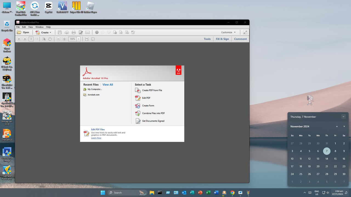Click the Battlefield V desktop shortcut
The width and height of the screenshot is (351, 197).
pos(63,7)
